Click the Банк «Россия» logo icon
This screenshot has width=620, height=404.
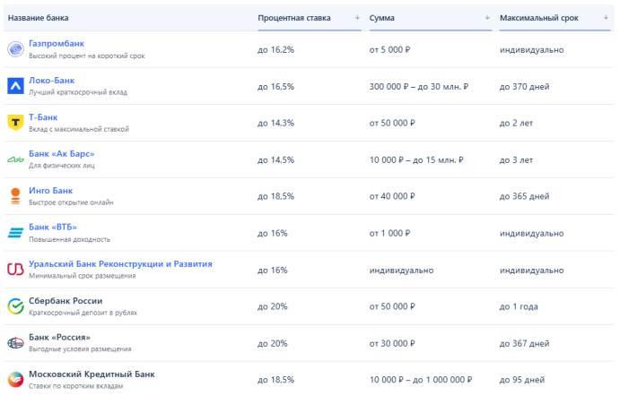tap(15, 343)
